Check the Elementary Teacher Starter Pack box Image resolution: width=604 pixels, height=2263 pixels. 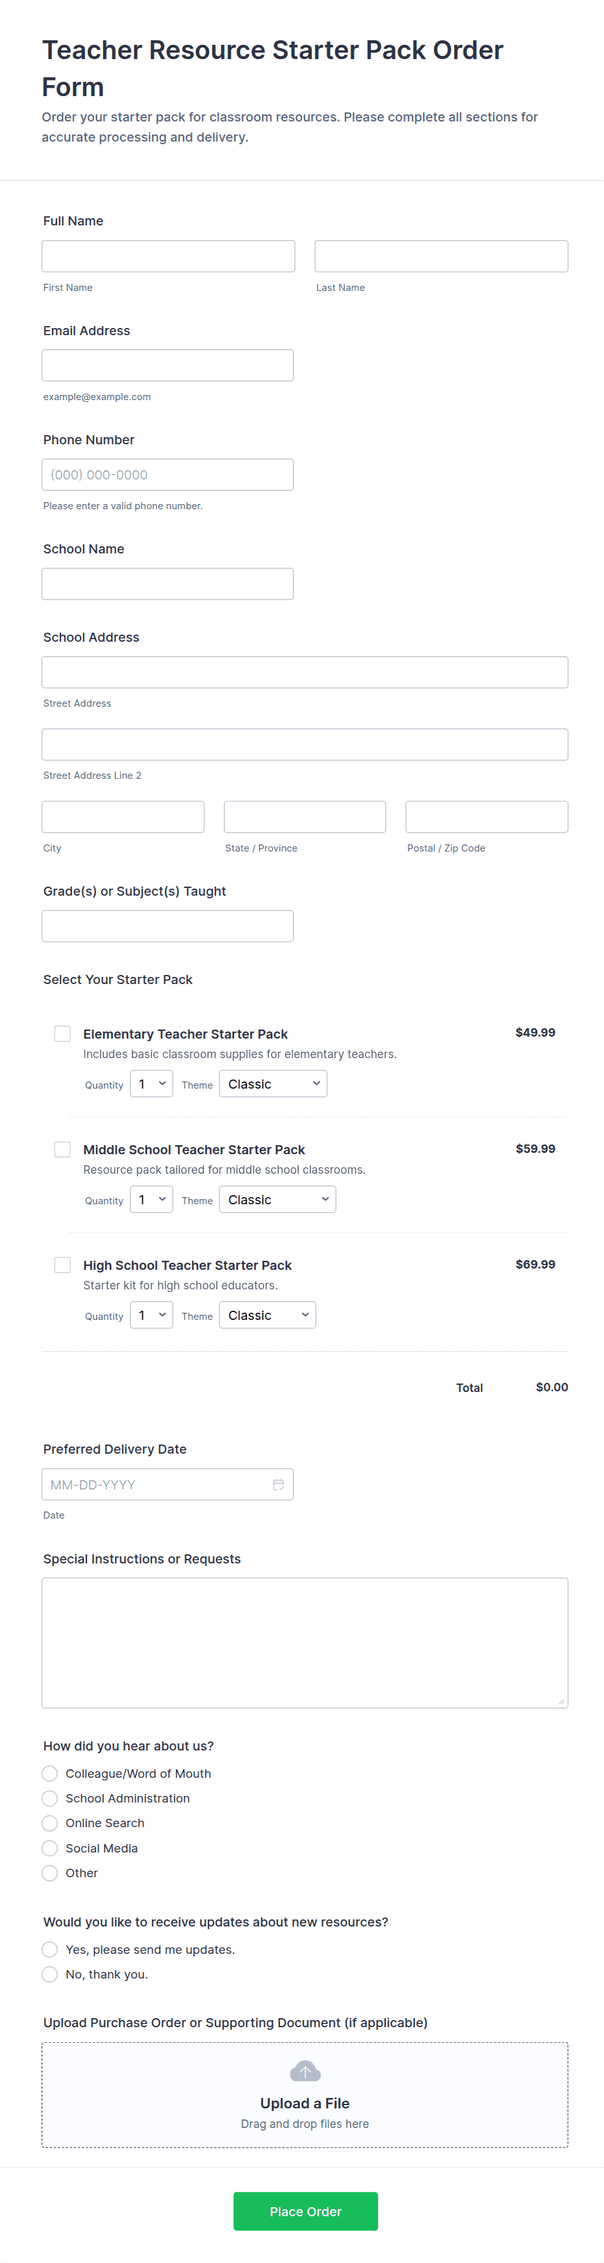(x=62, y=1034)
